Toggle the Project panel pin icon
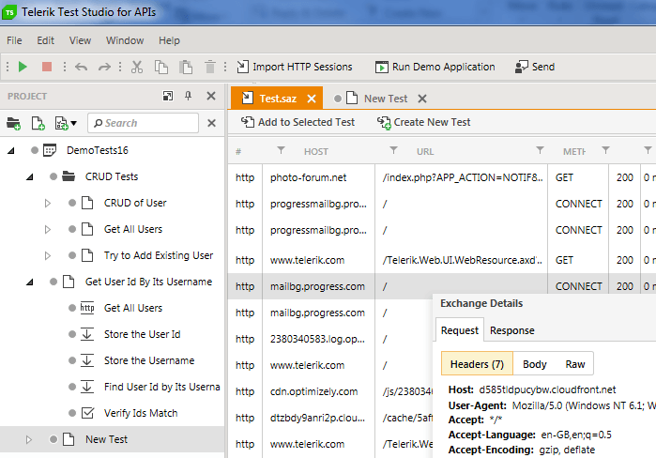The image size is (656, 458). click(189, 97)
